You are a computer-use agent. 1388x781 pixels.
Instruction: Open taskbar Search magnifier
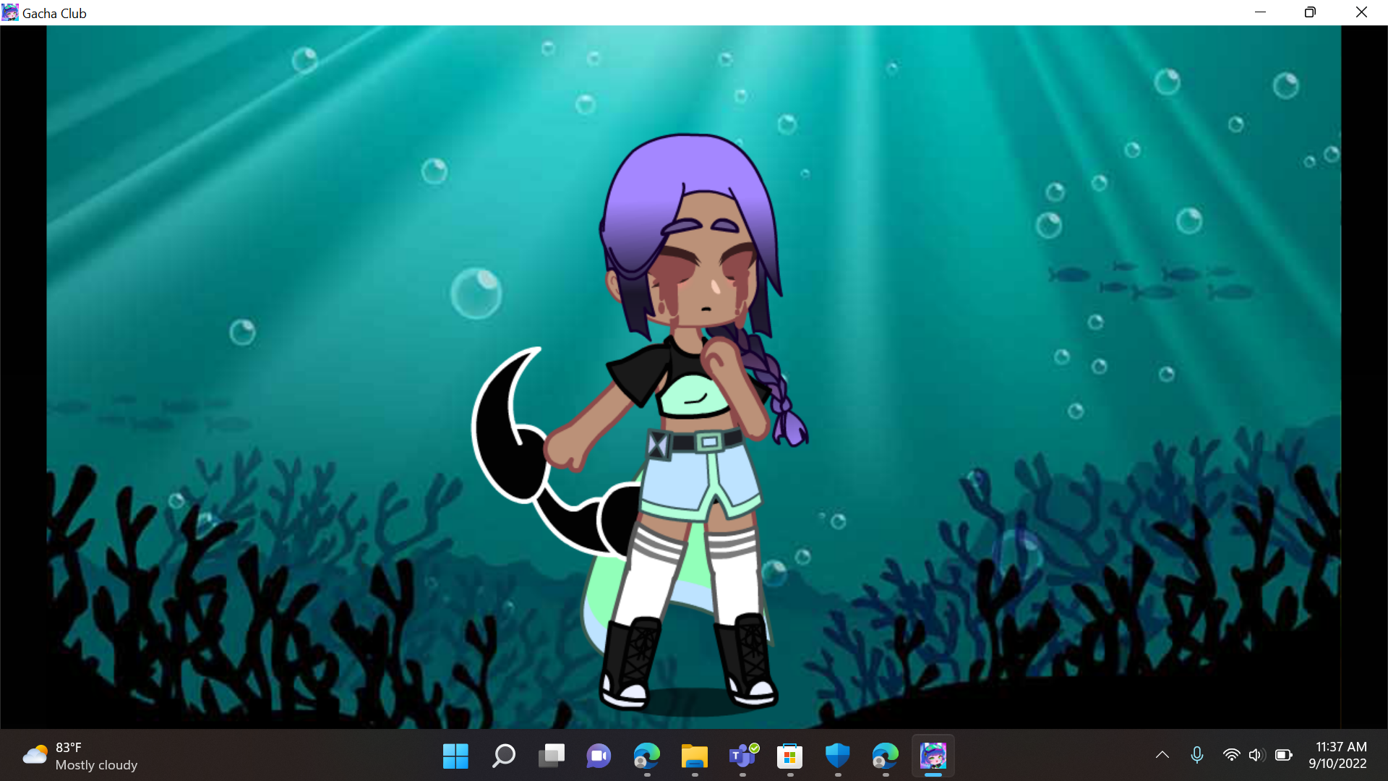tap(503, 756)
